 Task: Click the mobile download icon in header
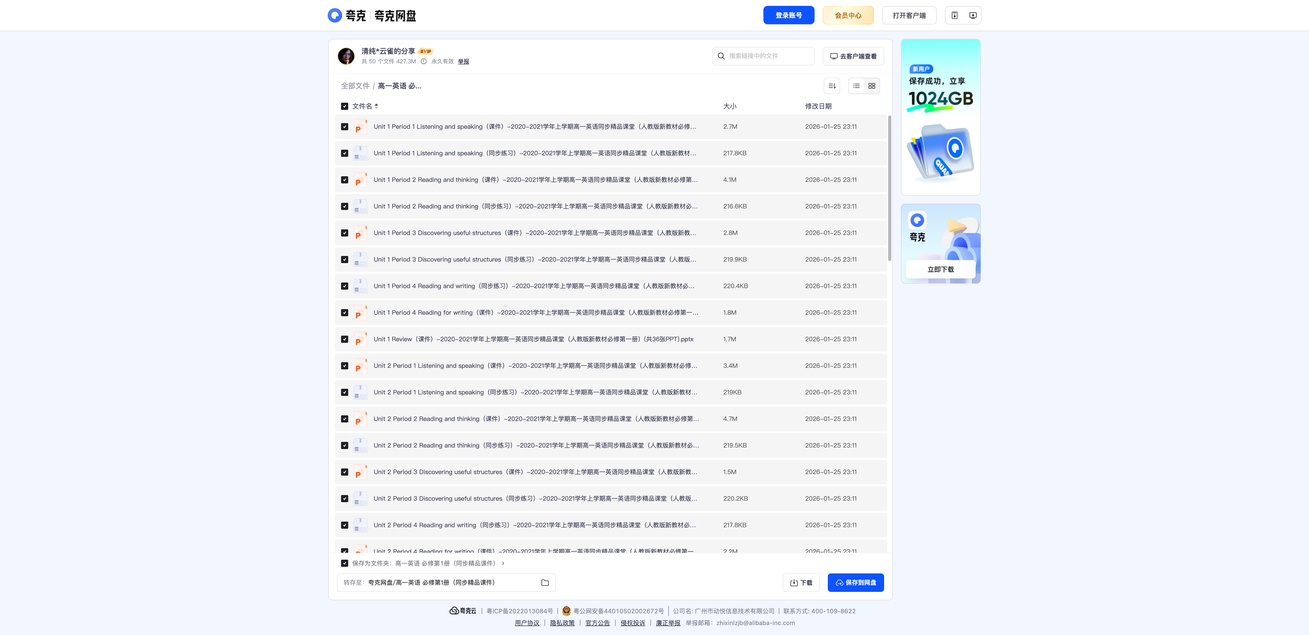pos(954,15)
